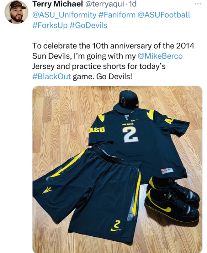Click the pitchfork logo on the shorts
207x253 pixels.
pyautogui.click(x=47, y=190)
